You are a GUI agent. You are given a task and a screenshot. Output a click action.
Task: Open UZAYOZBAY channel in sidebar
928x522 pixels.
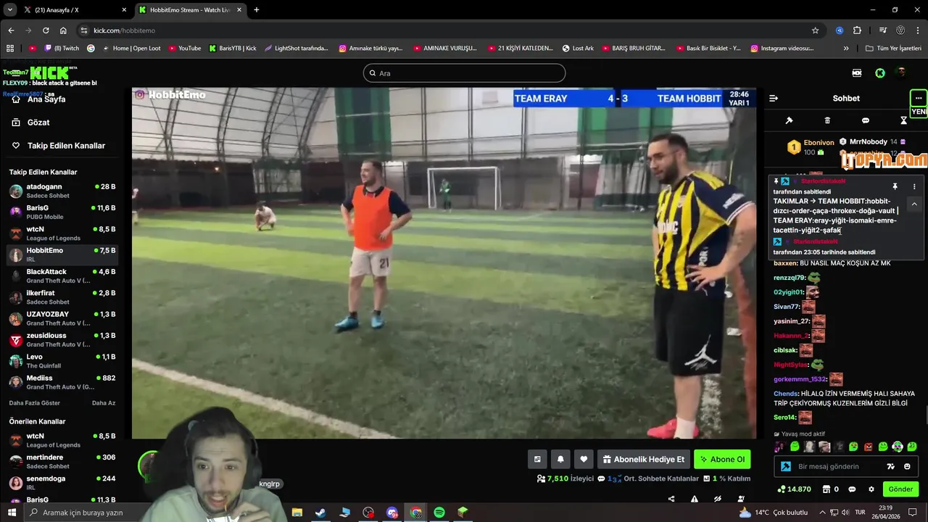[x=62, y=319]
